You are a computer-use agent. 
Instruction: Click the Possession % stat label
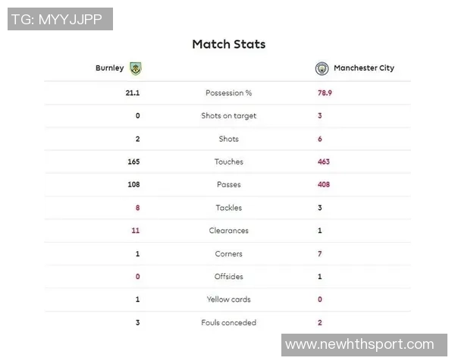tap(228, 93)
